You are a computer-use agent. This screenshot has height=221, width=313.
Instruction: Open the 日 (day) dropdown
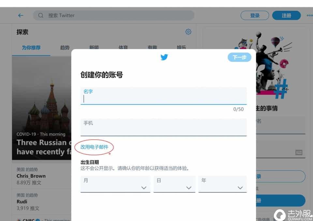coord(174,184)
